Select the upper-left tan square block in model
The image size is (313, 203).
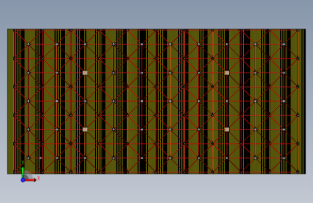pyautogui.click(x=85, y=73)
